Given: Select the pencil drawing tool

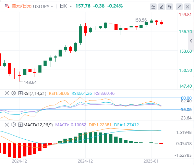Looking at the screenshot, I should pos(161,7).
